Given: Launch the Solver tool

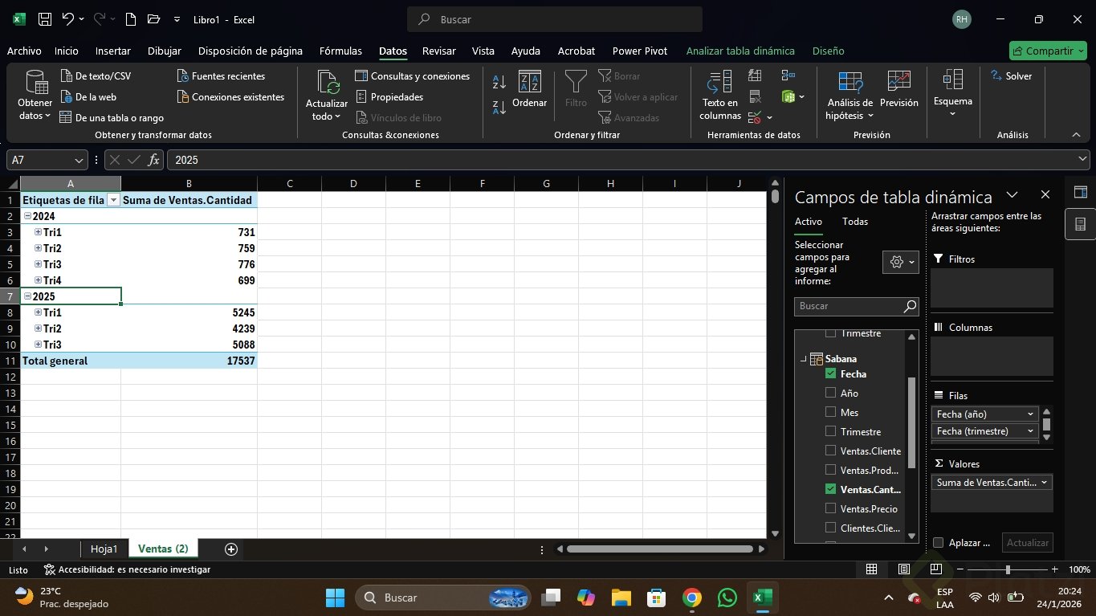Looking at the screenshot, I should tap(1012, 76).
